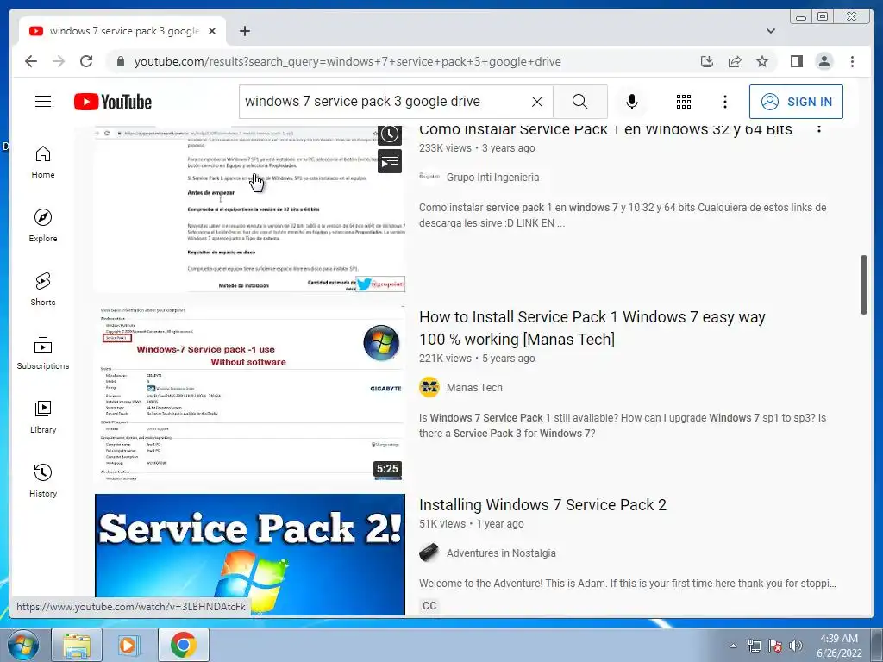Add first video to queue

click(x=390, y=162)
